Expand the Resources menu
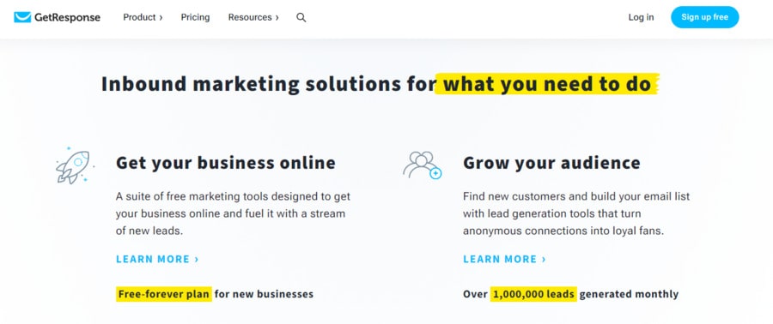 253,17
